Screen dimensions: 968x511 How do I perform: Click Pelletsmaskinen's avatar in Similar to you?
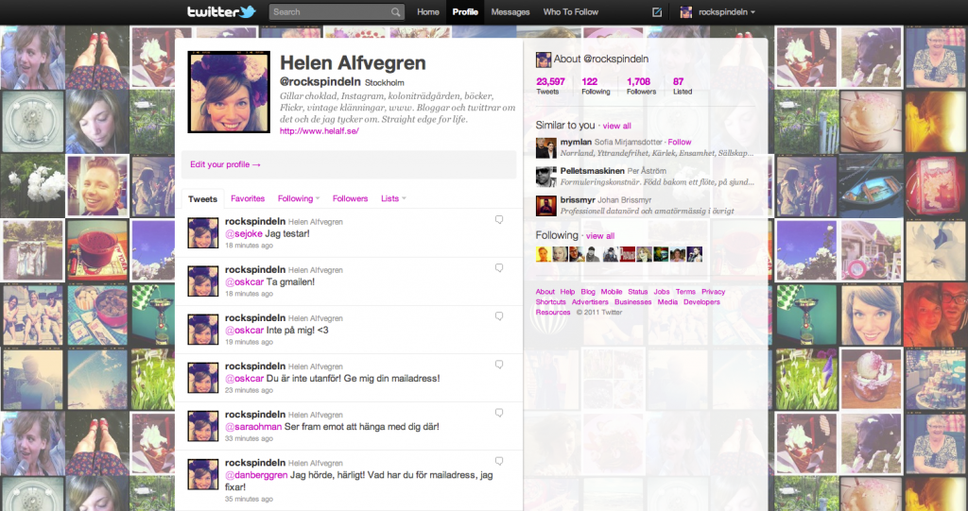[x=545, y=177]
